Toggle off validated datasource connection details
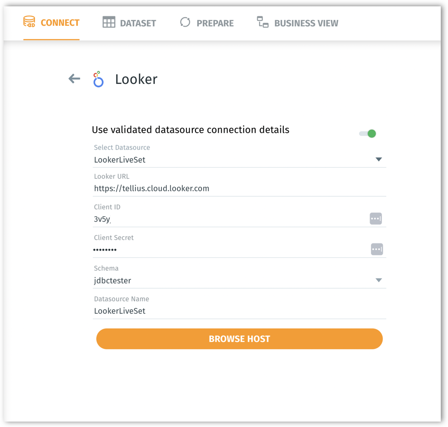The height and width of the screenshot is (427, 448). (x=368, y=134)
